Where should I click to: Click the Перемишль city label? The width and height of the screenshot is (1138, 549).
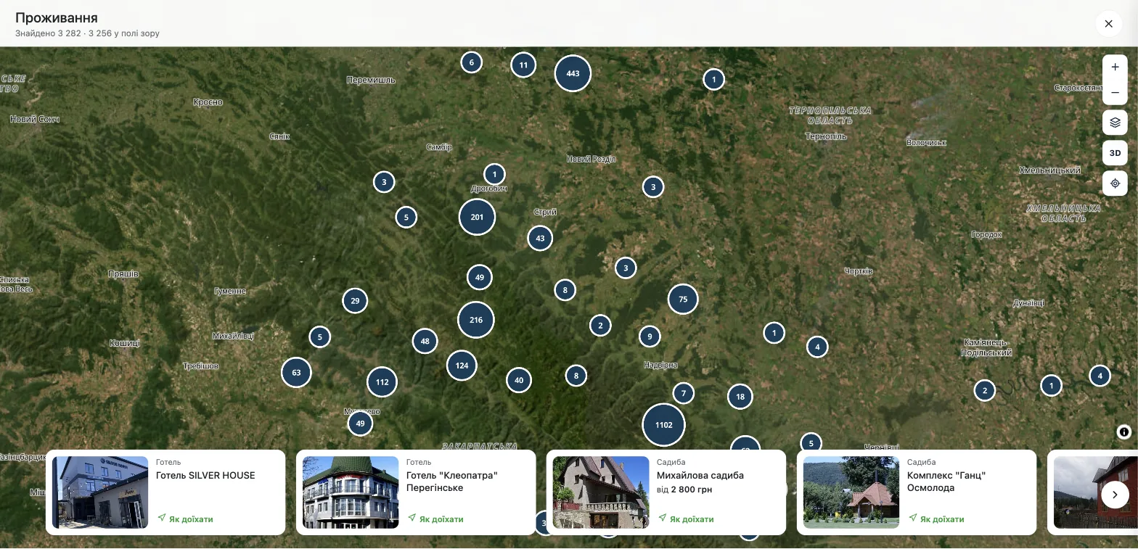(371, 80)
